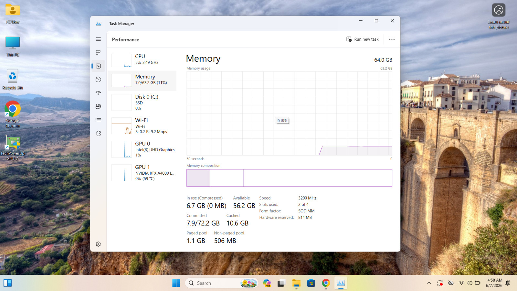Click Slots used value 2 of 4
The image size is (517, 291).
pyautogui.click(x=303, y=204)
